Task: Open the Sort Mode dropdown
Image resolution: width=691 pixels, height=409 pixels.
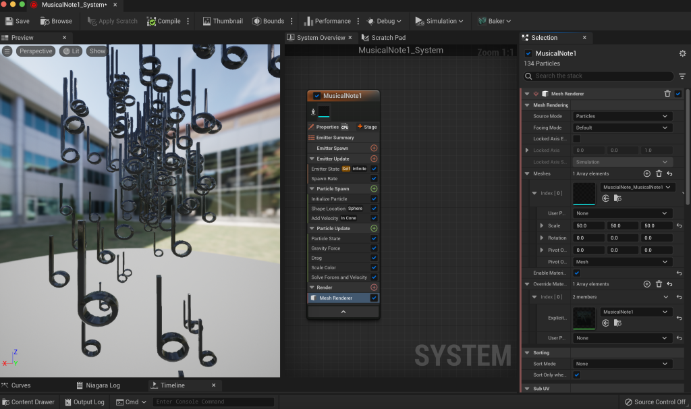Action: (622, 364)
